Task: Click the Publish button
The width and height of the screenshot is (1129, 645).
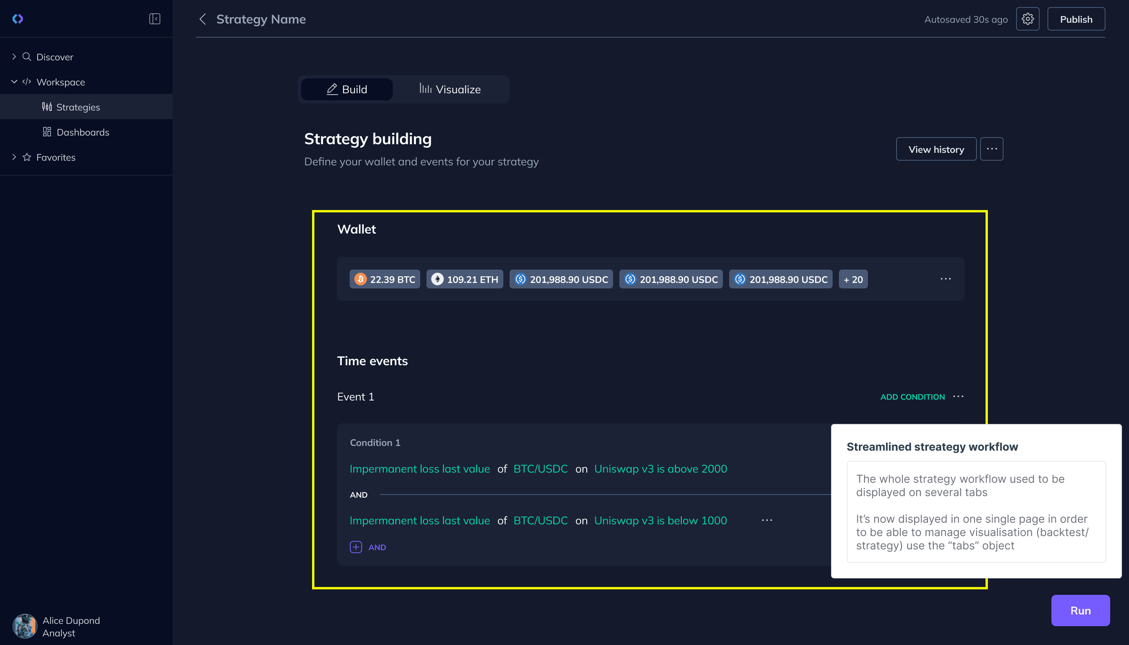Action: point(1076,19)
